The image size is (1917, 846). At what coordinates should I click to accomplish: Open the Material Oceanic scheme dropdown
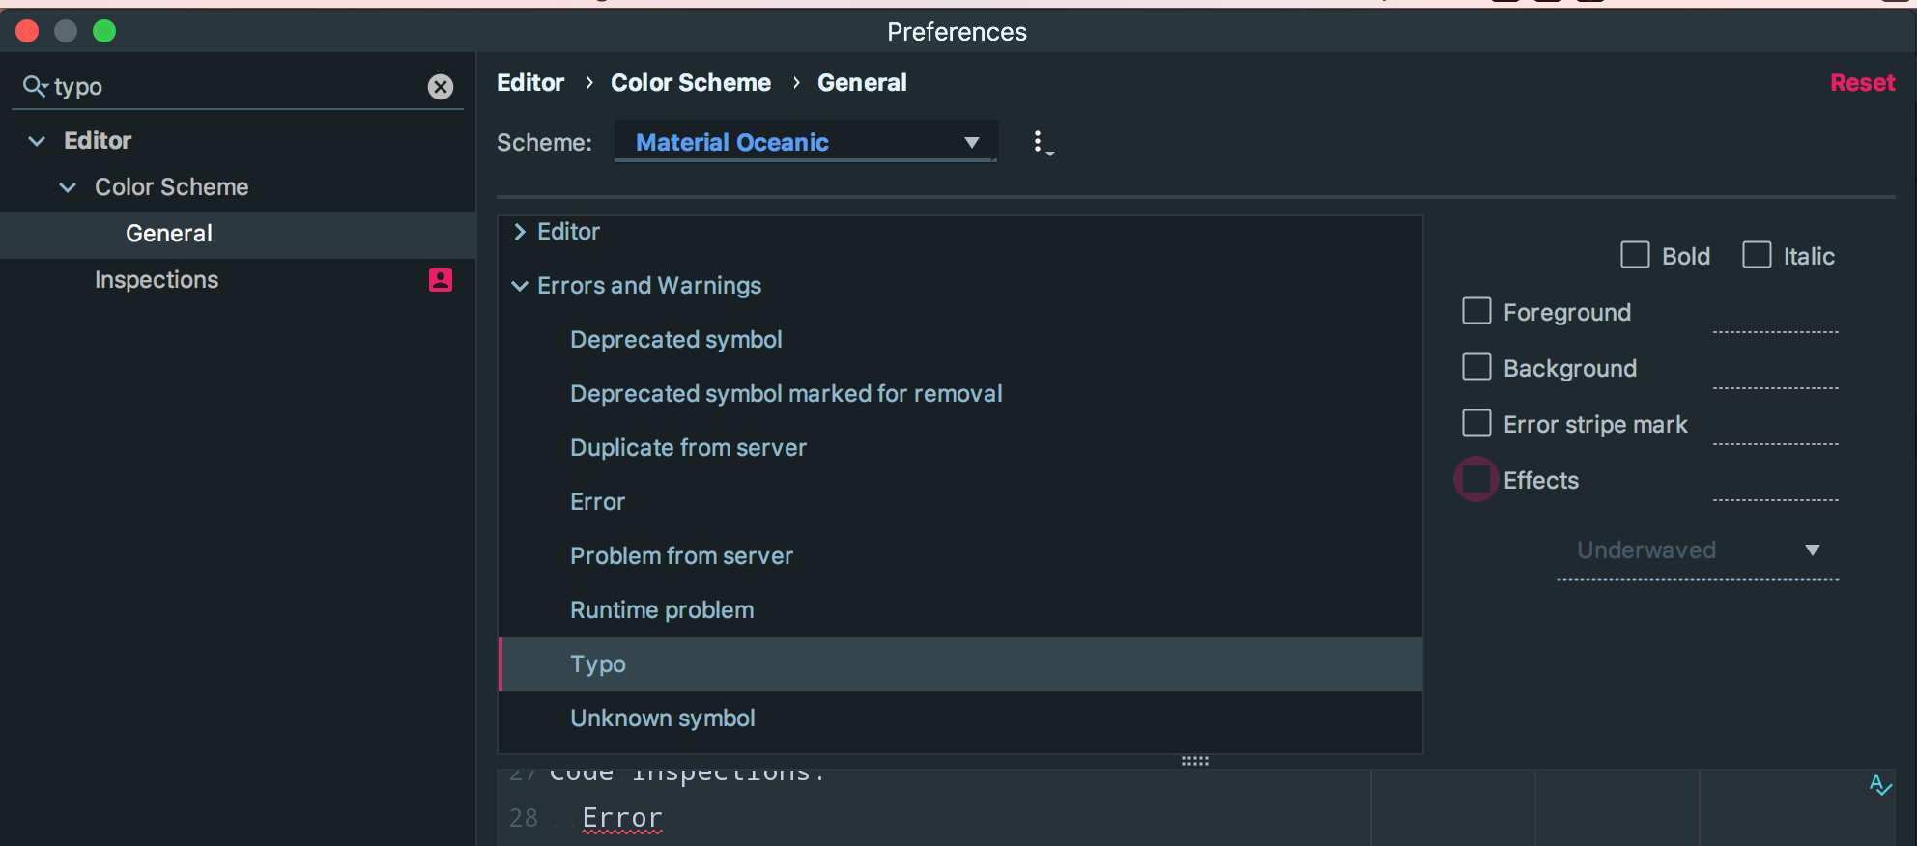pyautogui.click(x=805, y=142)
